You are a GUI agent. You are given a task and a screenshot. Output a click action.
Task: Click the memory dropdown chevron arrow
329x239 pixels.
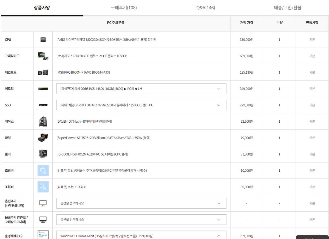pos(219,89)
